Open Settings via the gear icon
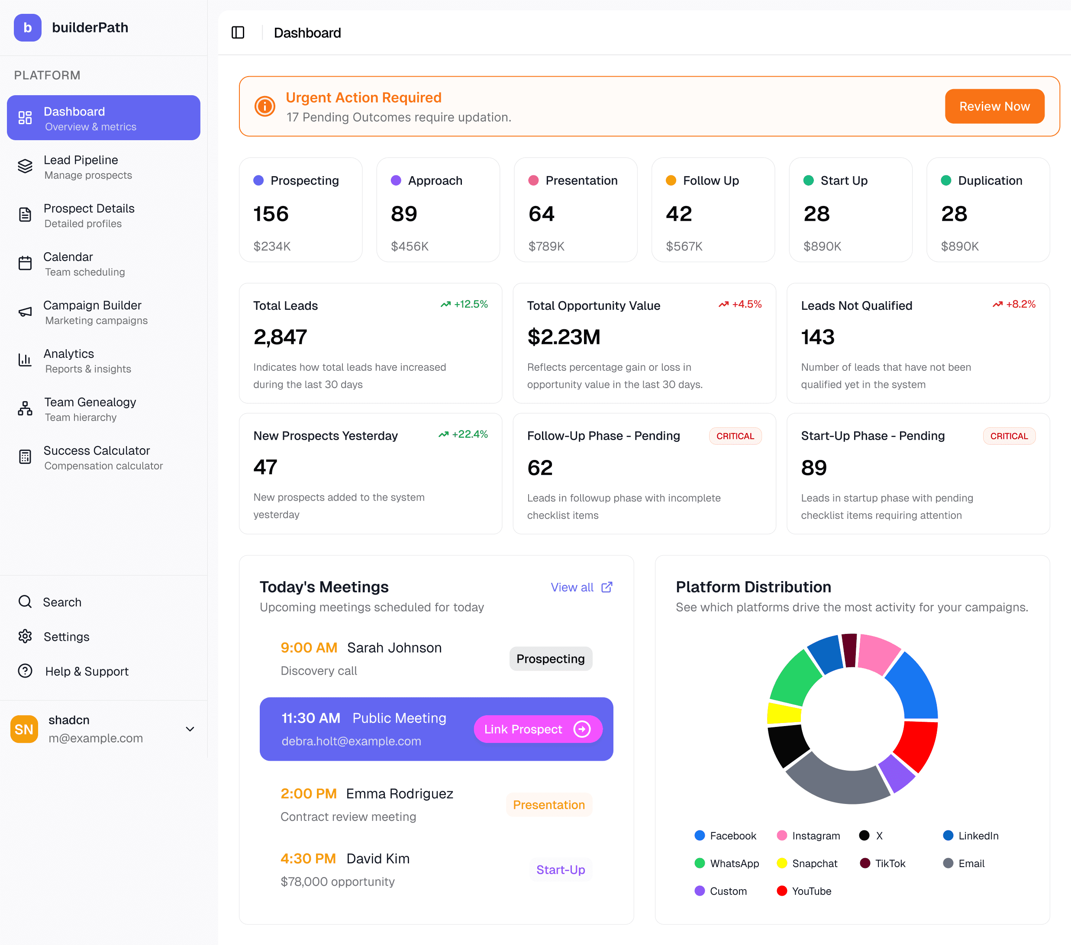The image size is (1071, 945). [x=25, y=636]
